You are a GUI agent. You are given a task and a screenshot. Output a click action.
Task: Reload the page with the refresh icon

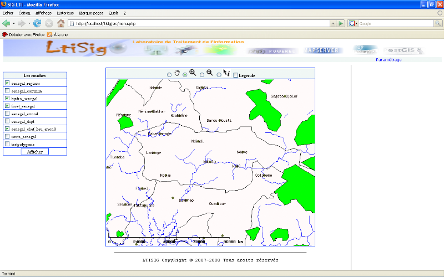37,23
